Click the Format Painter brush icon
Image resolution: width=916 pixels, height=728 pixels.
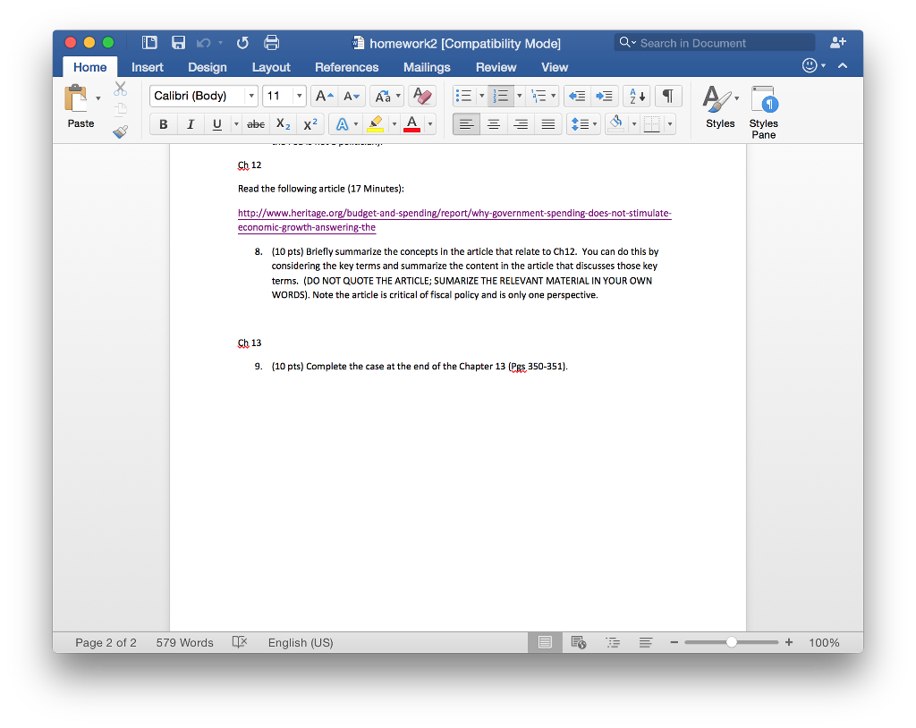(x=120, y=131)
